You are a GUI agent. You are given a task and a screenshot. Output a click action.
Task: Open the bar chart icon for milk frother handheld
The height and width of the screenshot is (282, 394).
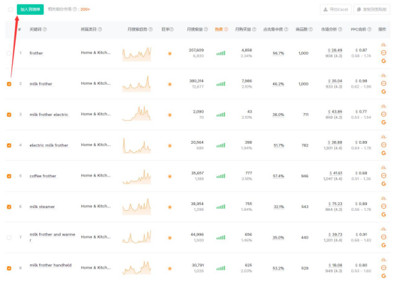[x=383, y=260]
